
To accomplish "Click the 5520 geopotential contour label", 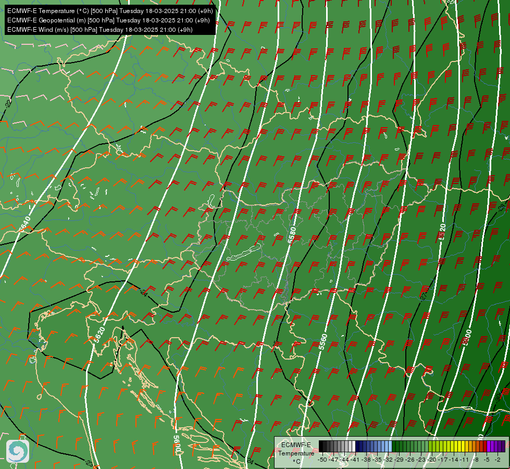I will 442,232.
